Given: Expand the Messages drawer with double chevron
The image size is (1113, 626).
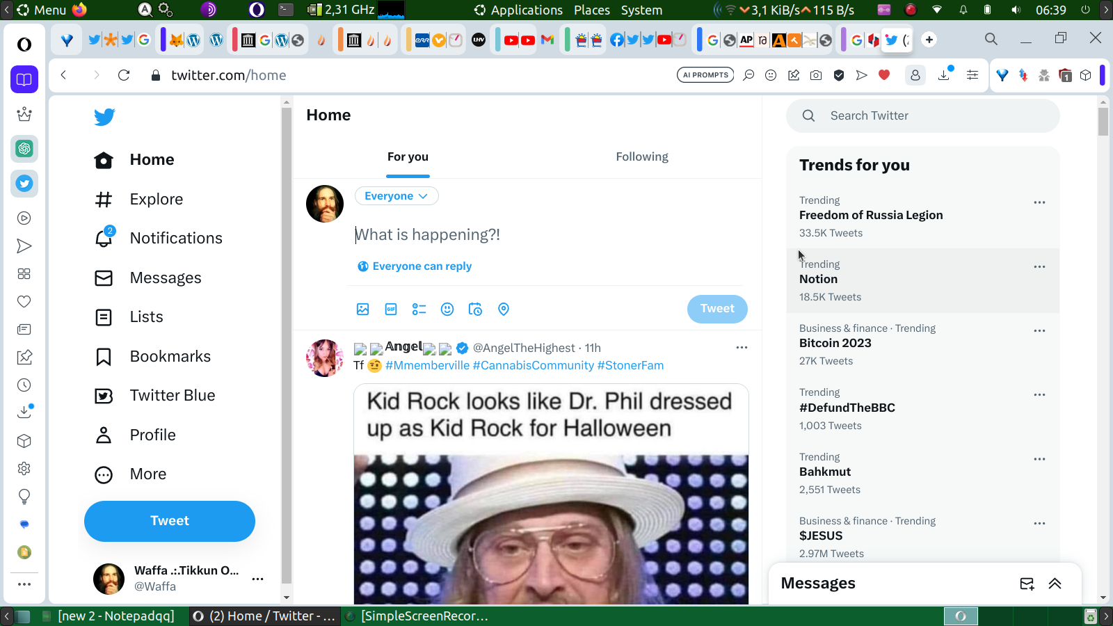Looking at the screenshot, I should (x=1055, y=584).
